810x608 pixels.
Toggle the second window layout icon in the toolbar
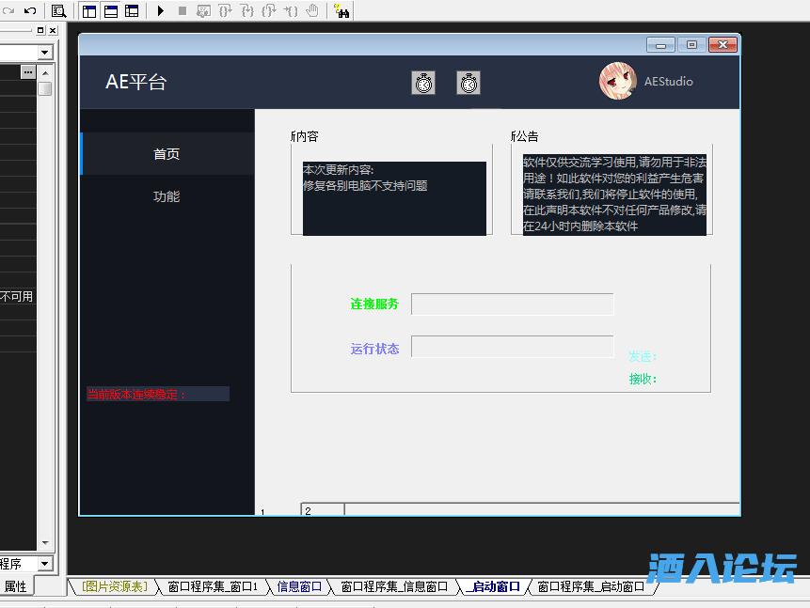pyautogui.click(x=111, y=11)
